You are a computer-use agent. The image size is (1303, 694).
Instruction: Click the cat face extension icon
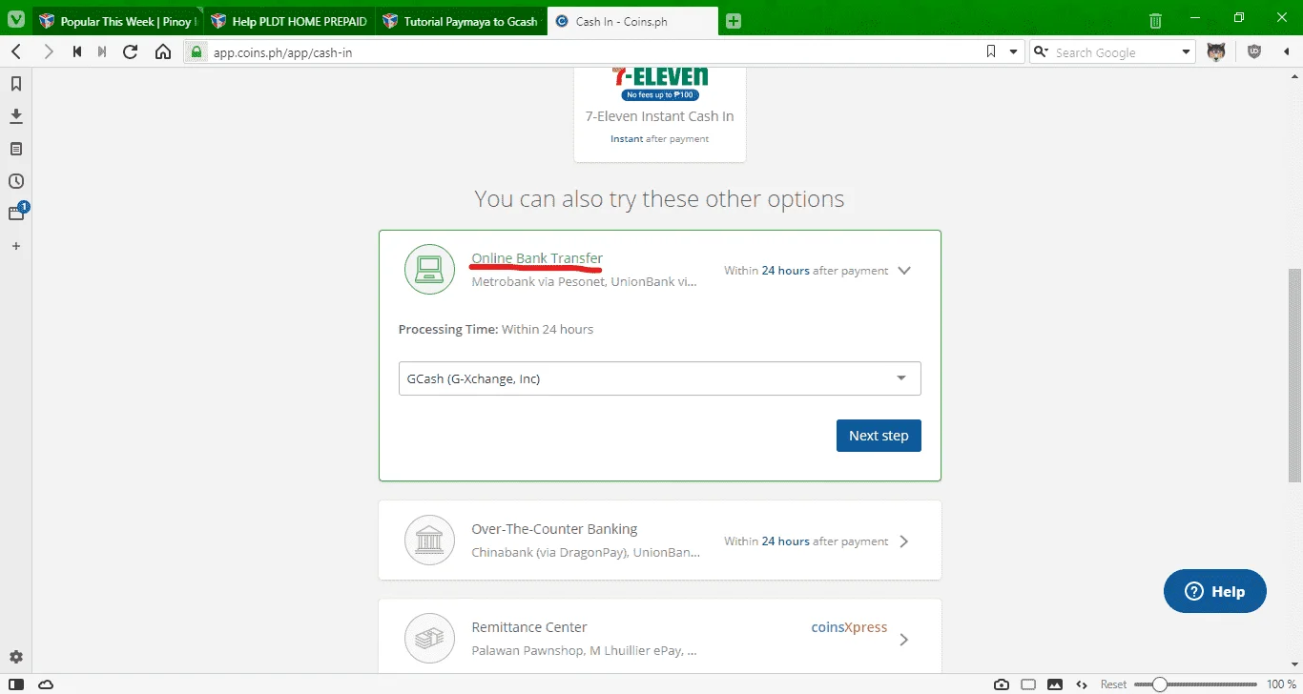pyautogui.click(x=1216, y=52)
